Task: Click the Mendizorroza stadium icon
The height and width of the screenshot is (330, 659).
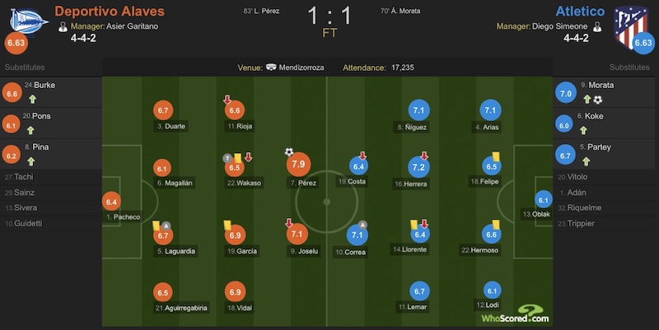Action: (271, 67)
